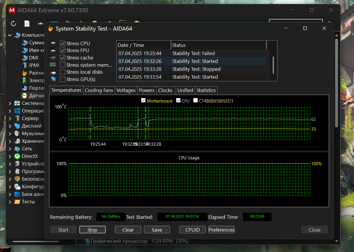Viewport: 354px width, 252px height.
Task: Click the База данн database icon
Action: click(17, 194)
